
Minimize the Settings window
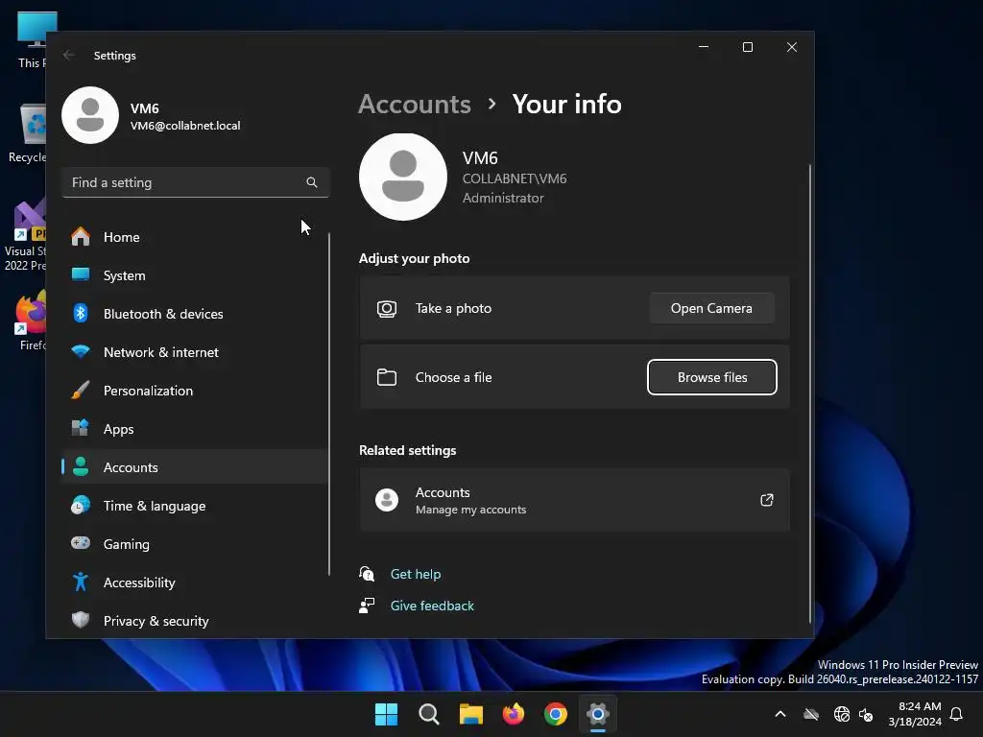pos(704,47)
